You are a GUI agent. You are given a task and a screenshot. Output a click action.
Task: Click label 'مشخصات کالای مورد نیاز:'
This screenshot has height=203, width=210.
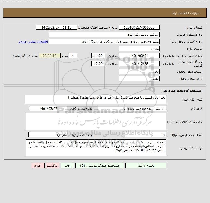click(185, 122)
